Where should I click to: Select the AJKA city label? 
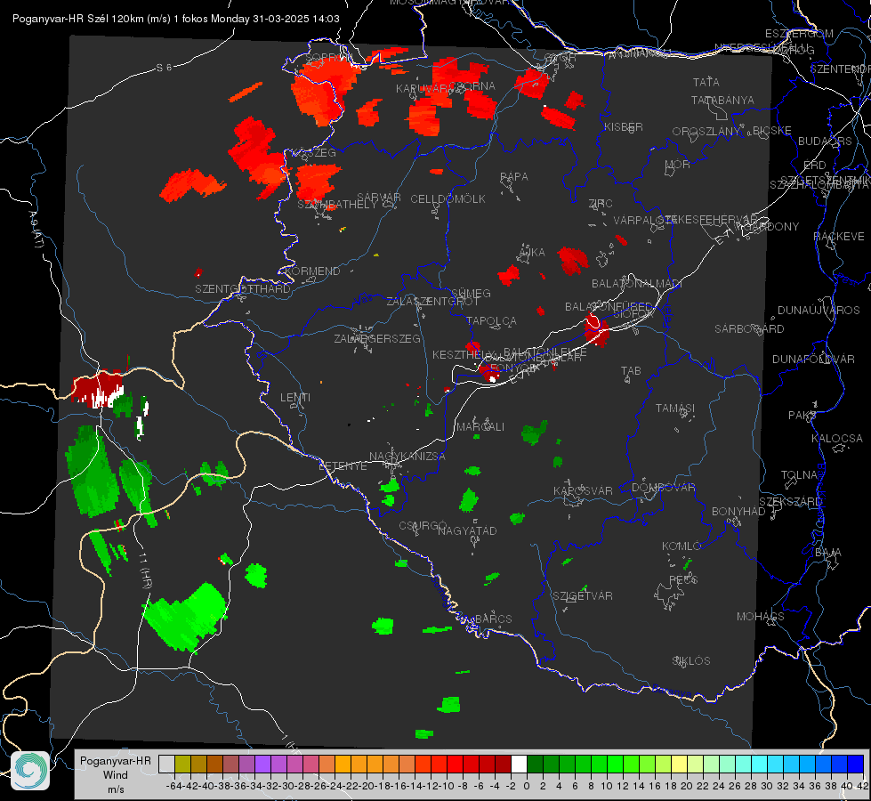tap(532, 252)
